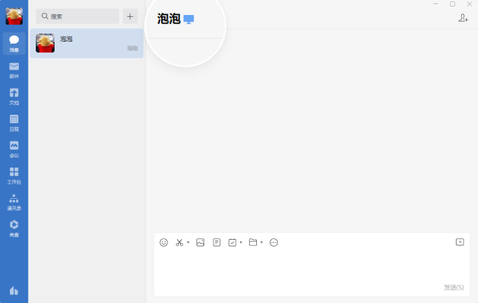Click the 搜索 search field
Screen dimensions: 478x303
click(77, 16)
